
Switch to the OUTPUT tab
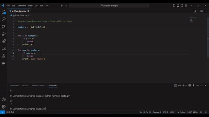(25, 85)
